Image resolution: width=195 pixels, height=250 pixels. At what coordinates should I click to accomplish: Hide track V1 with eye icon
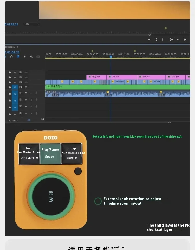pyautogui.click(x=26, y=87)
